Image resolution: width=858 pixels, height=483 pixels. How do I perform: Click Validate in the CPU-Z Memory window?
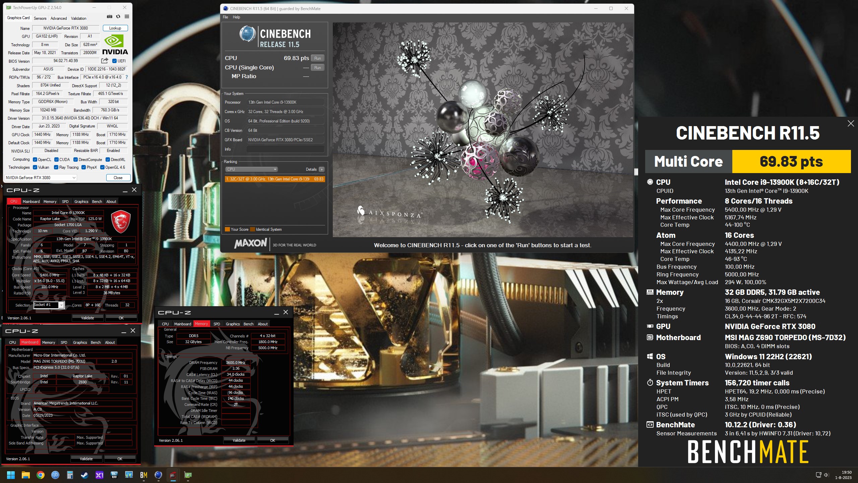click(x=239, y=440)
